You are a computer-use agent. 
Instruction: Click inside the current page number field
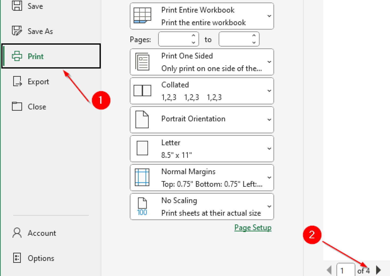[345, 270]
